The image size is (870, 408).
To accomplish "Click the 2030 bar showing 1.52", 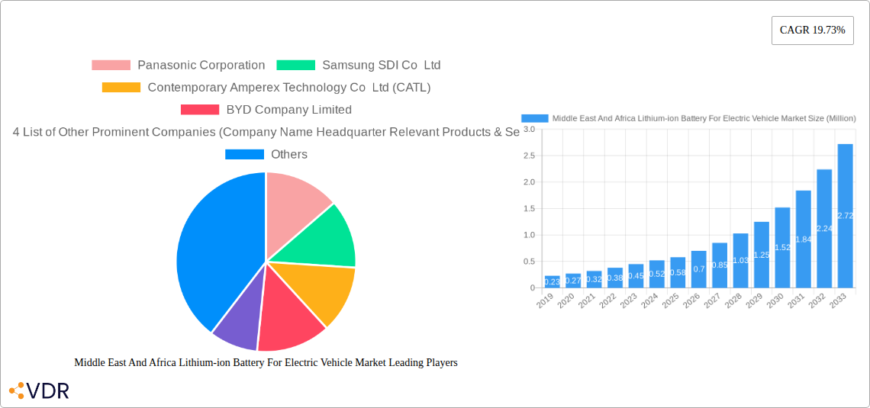I will tap(782, 248).
